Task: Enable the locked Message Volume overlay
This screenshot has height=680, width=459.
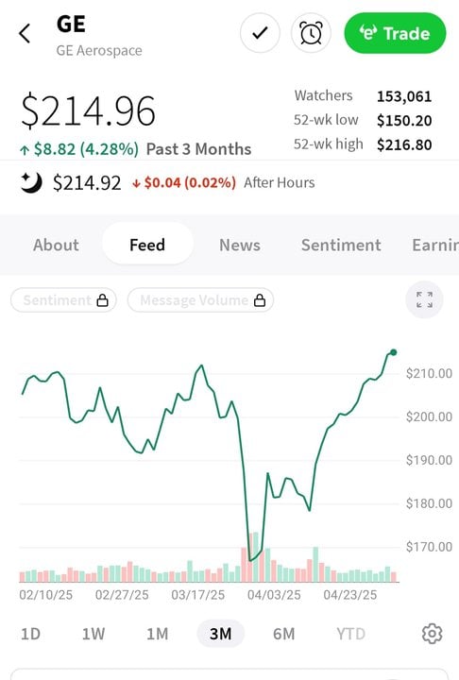Action: point(200,300)
